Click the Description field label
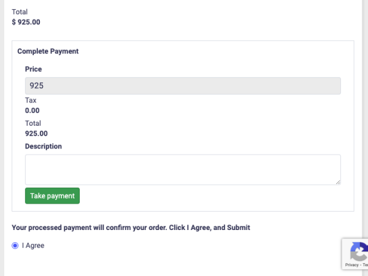 coord(44,146)
